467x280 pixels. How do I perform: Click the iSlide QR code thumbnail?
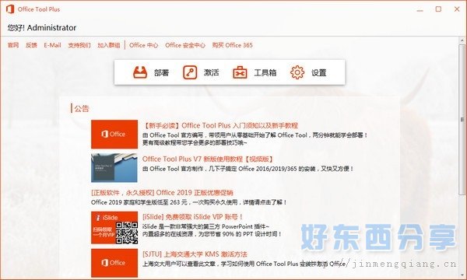click(x=114, y=228)
